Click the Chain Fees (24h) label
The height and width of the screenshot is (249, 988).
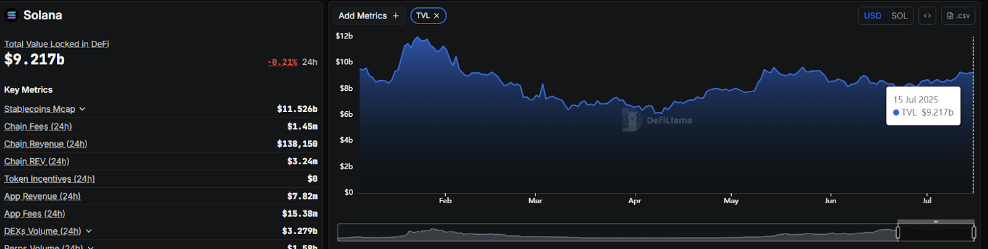(38, 127)
